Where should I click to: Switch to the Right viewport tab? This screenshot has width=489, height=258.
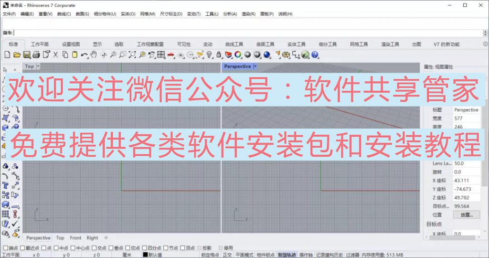click(92, 238)
